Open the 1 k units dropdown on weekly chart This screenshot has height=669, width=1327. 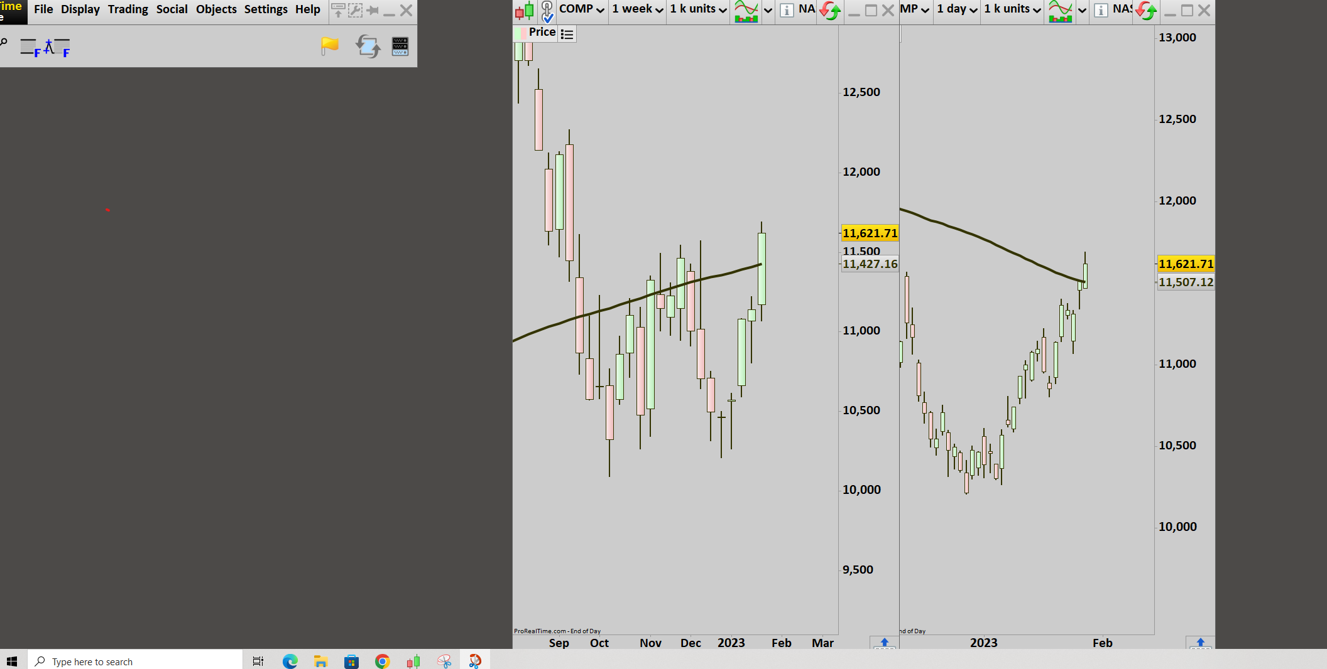[698, 9]
